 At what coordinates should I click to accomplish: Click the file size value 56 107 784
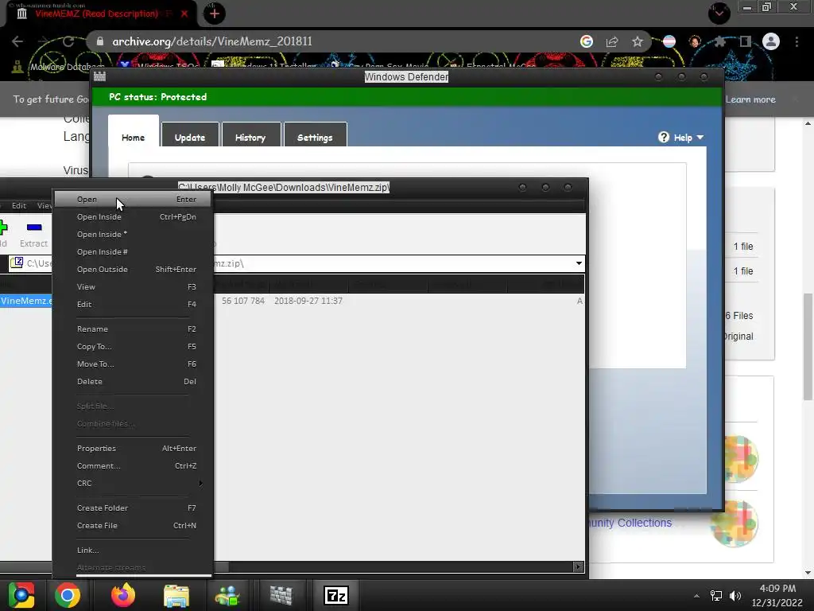pyautogui.click(x=243, y=301)
